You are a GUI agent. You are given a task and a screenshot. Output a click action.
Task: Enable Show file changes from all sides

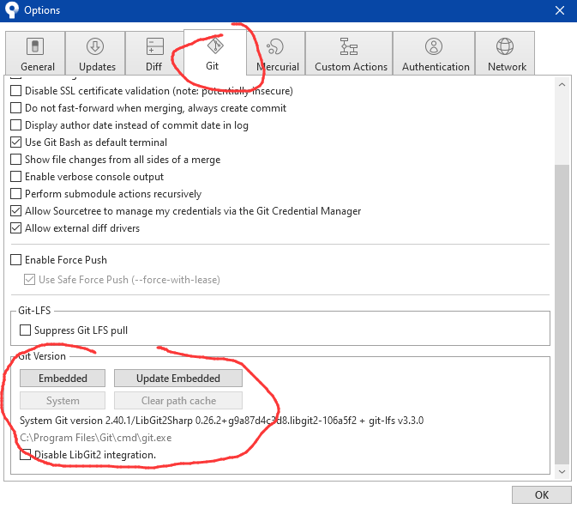(15, 160)
